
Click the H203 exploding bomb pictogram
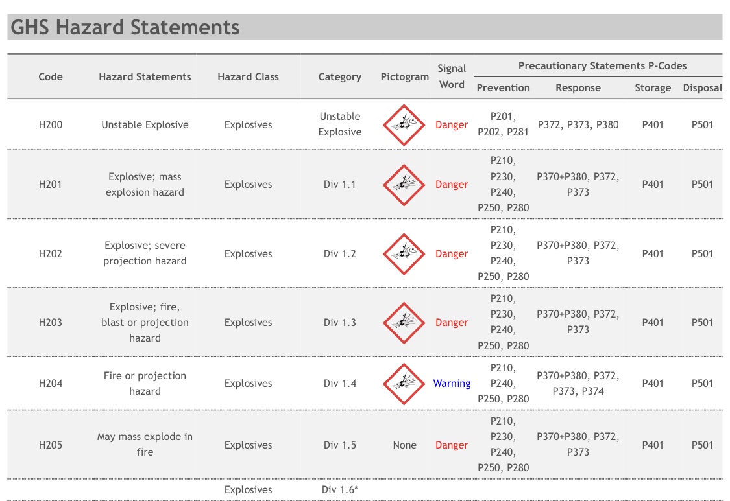(404, 323)
